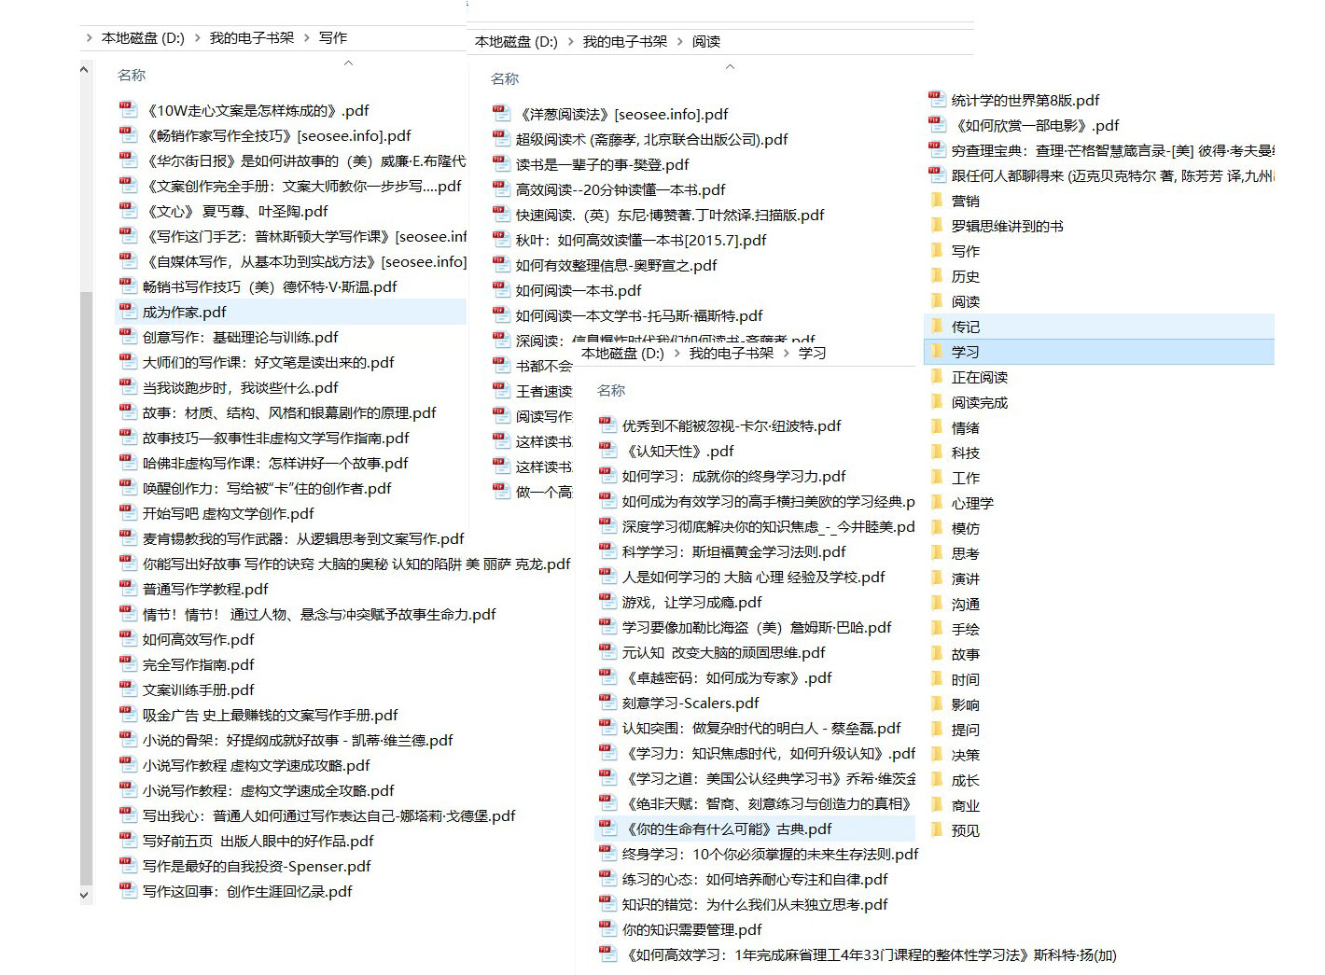This screenshot has width=1325, height=975.
Task: Expand chevron after 本地磁盘 (D:) in 阅读 window
Action: point(570,42)
